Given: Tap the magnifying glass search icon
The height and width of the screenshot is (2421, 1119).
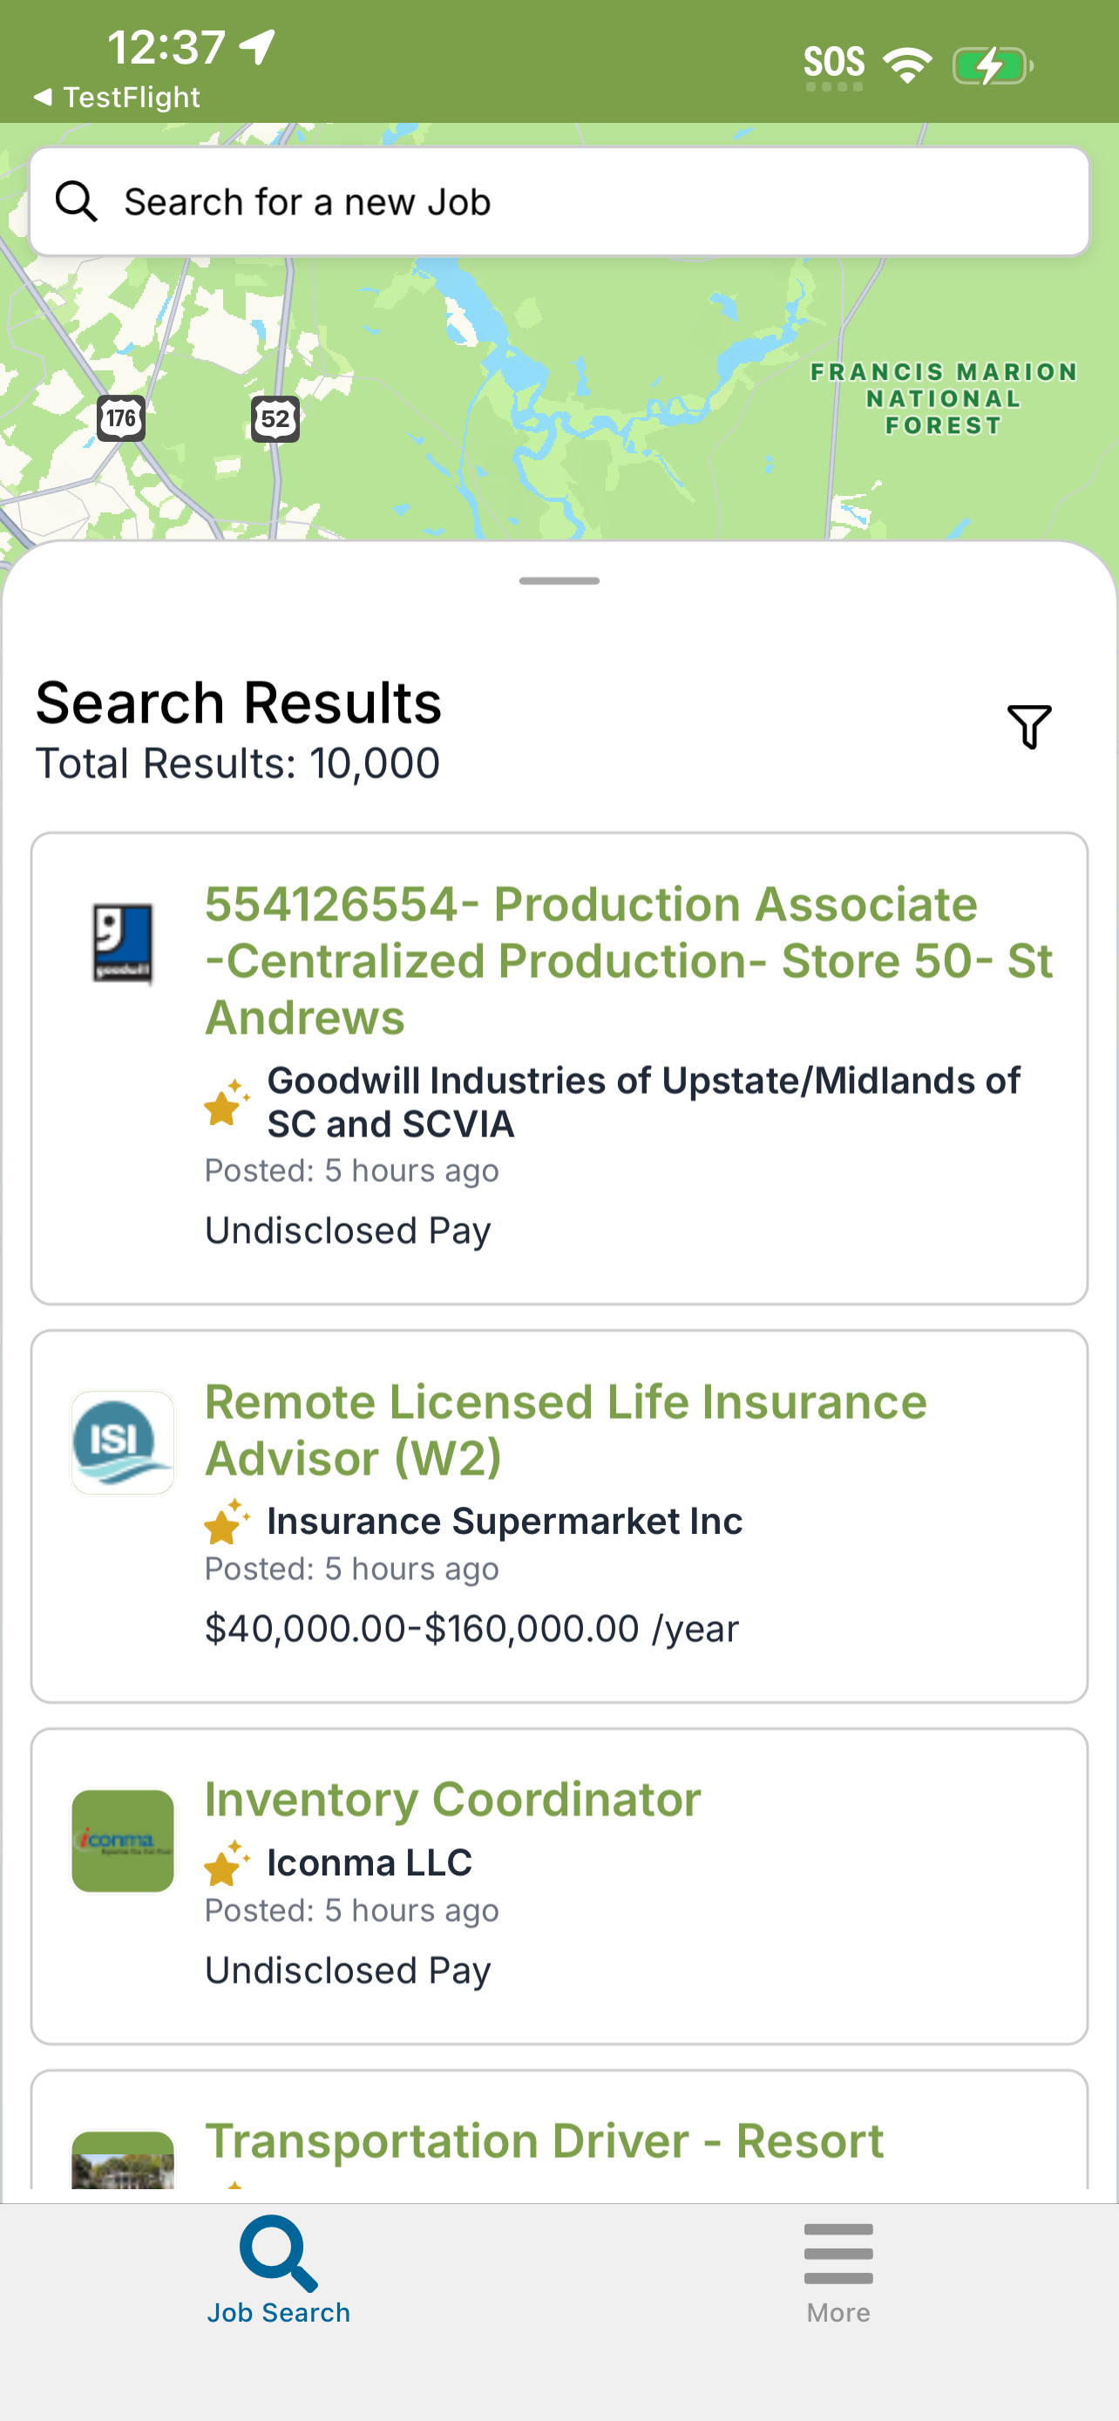Looking at the screenshot, I should (x=76, y=201).
